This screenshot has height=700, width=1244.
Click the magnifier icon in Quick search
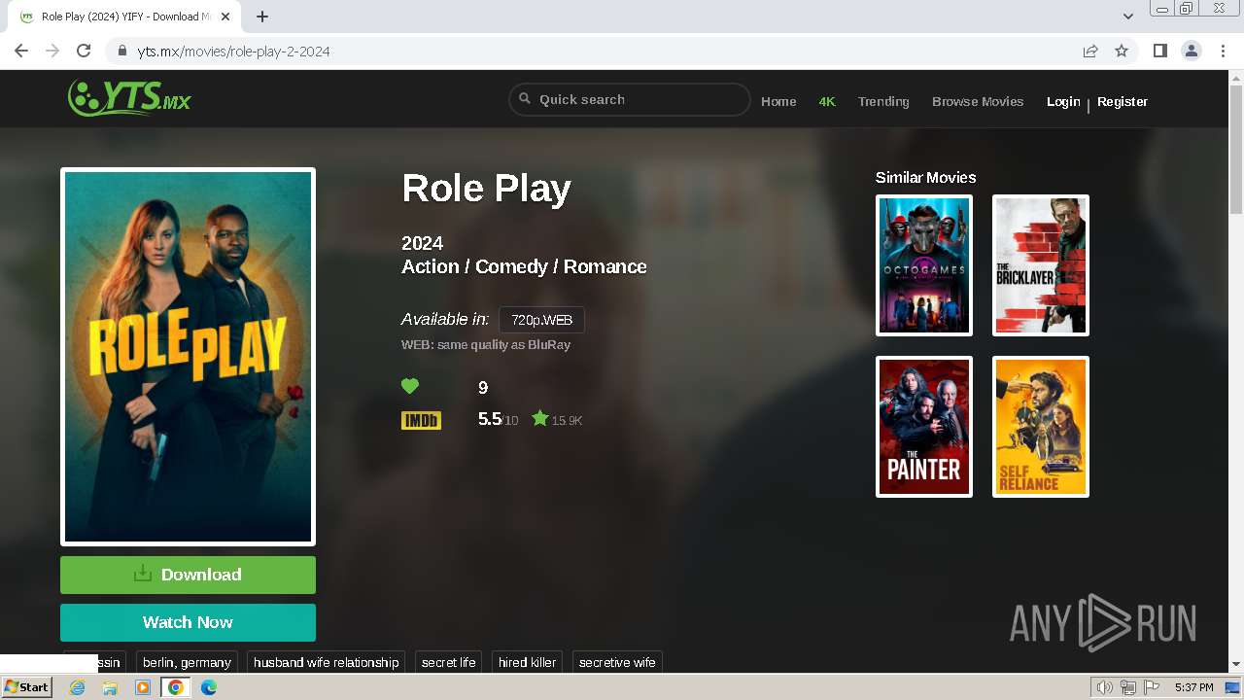tap(525, 99)
